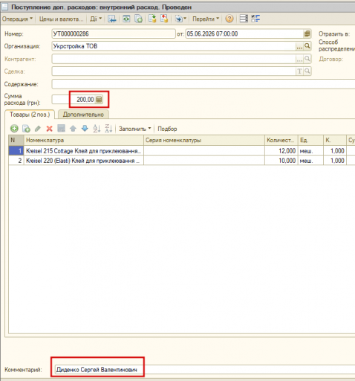Expand the Перейти dropdown
Viewport: 355px width, 381px height.
coord(206,19)
